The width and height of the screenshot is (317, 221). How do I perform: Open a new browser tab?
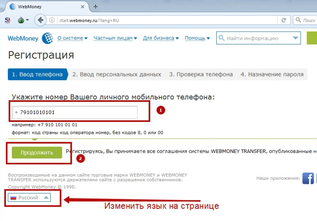tap(95, 7)
